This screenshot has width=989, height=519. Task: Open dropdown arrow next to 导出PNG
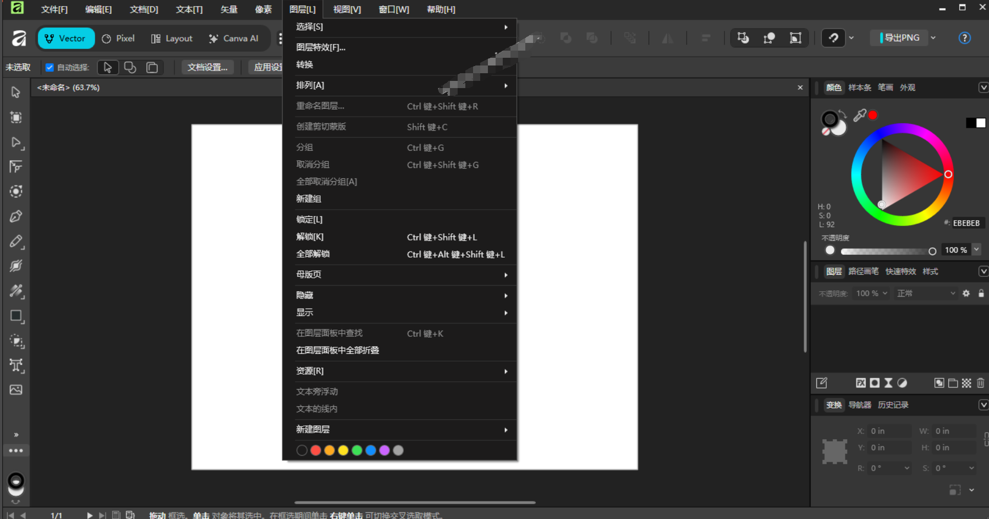[x=933, y=38]
